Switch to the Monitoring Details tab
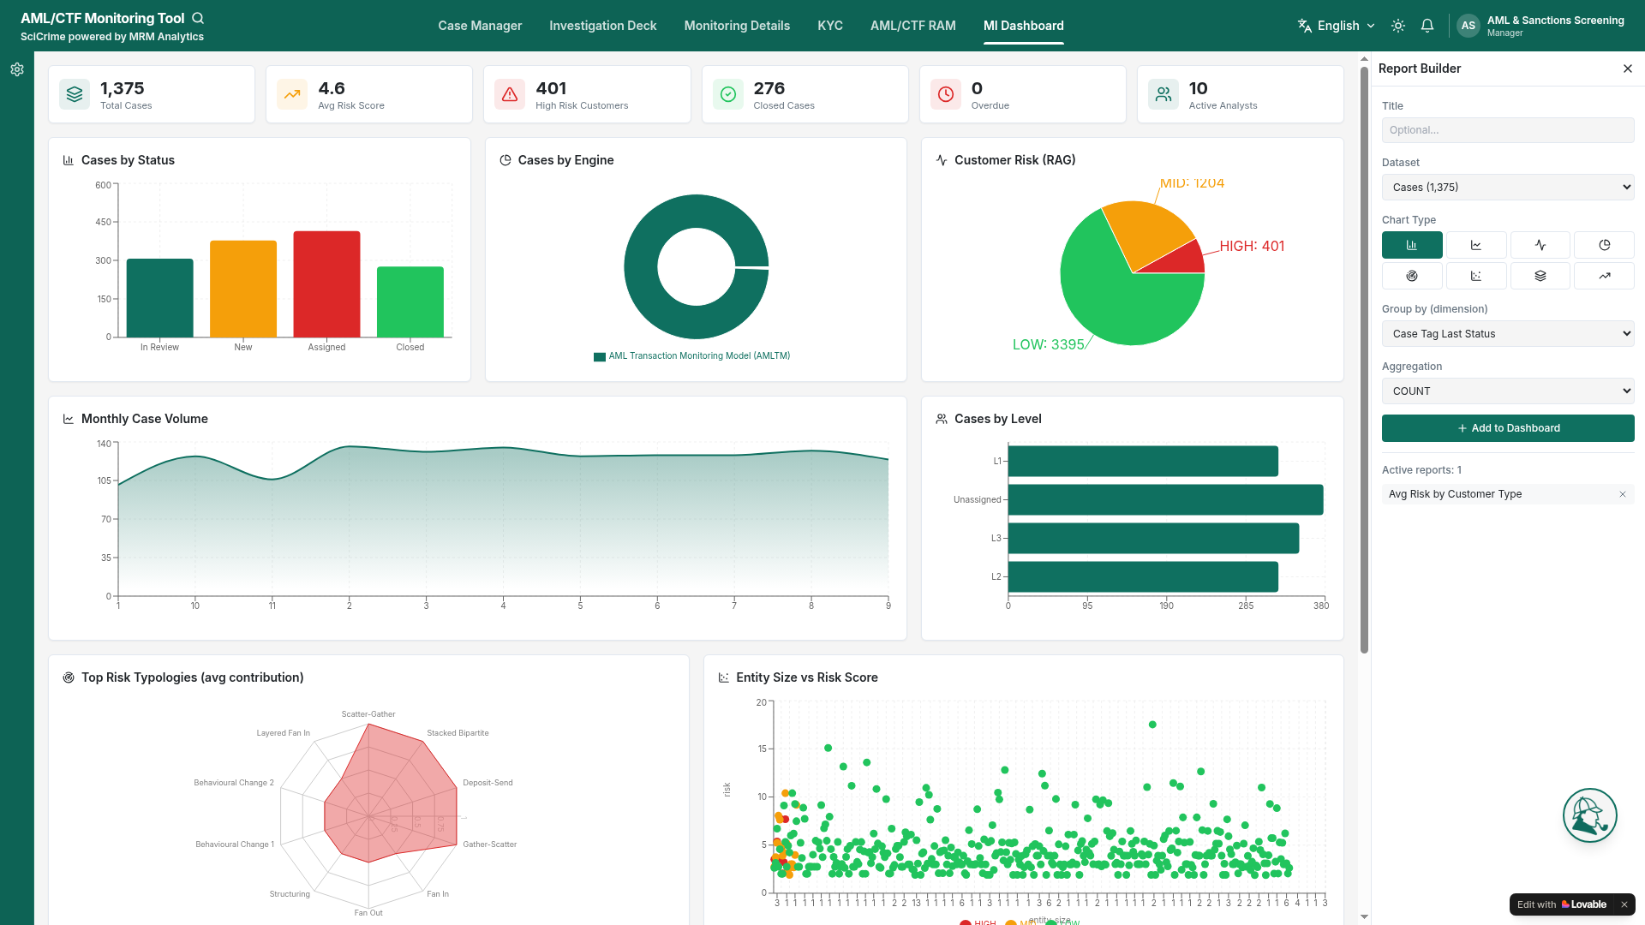The height and width of the screenshot is (925, 1645). point(737,26)
